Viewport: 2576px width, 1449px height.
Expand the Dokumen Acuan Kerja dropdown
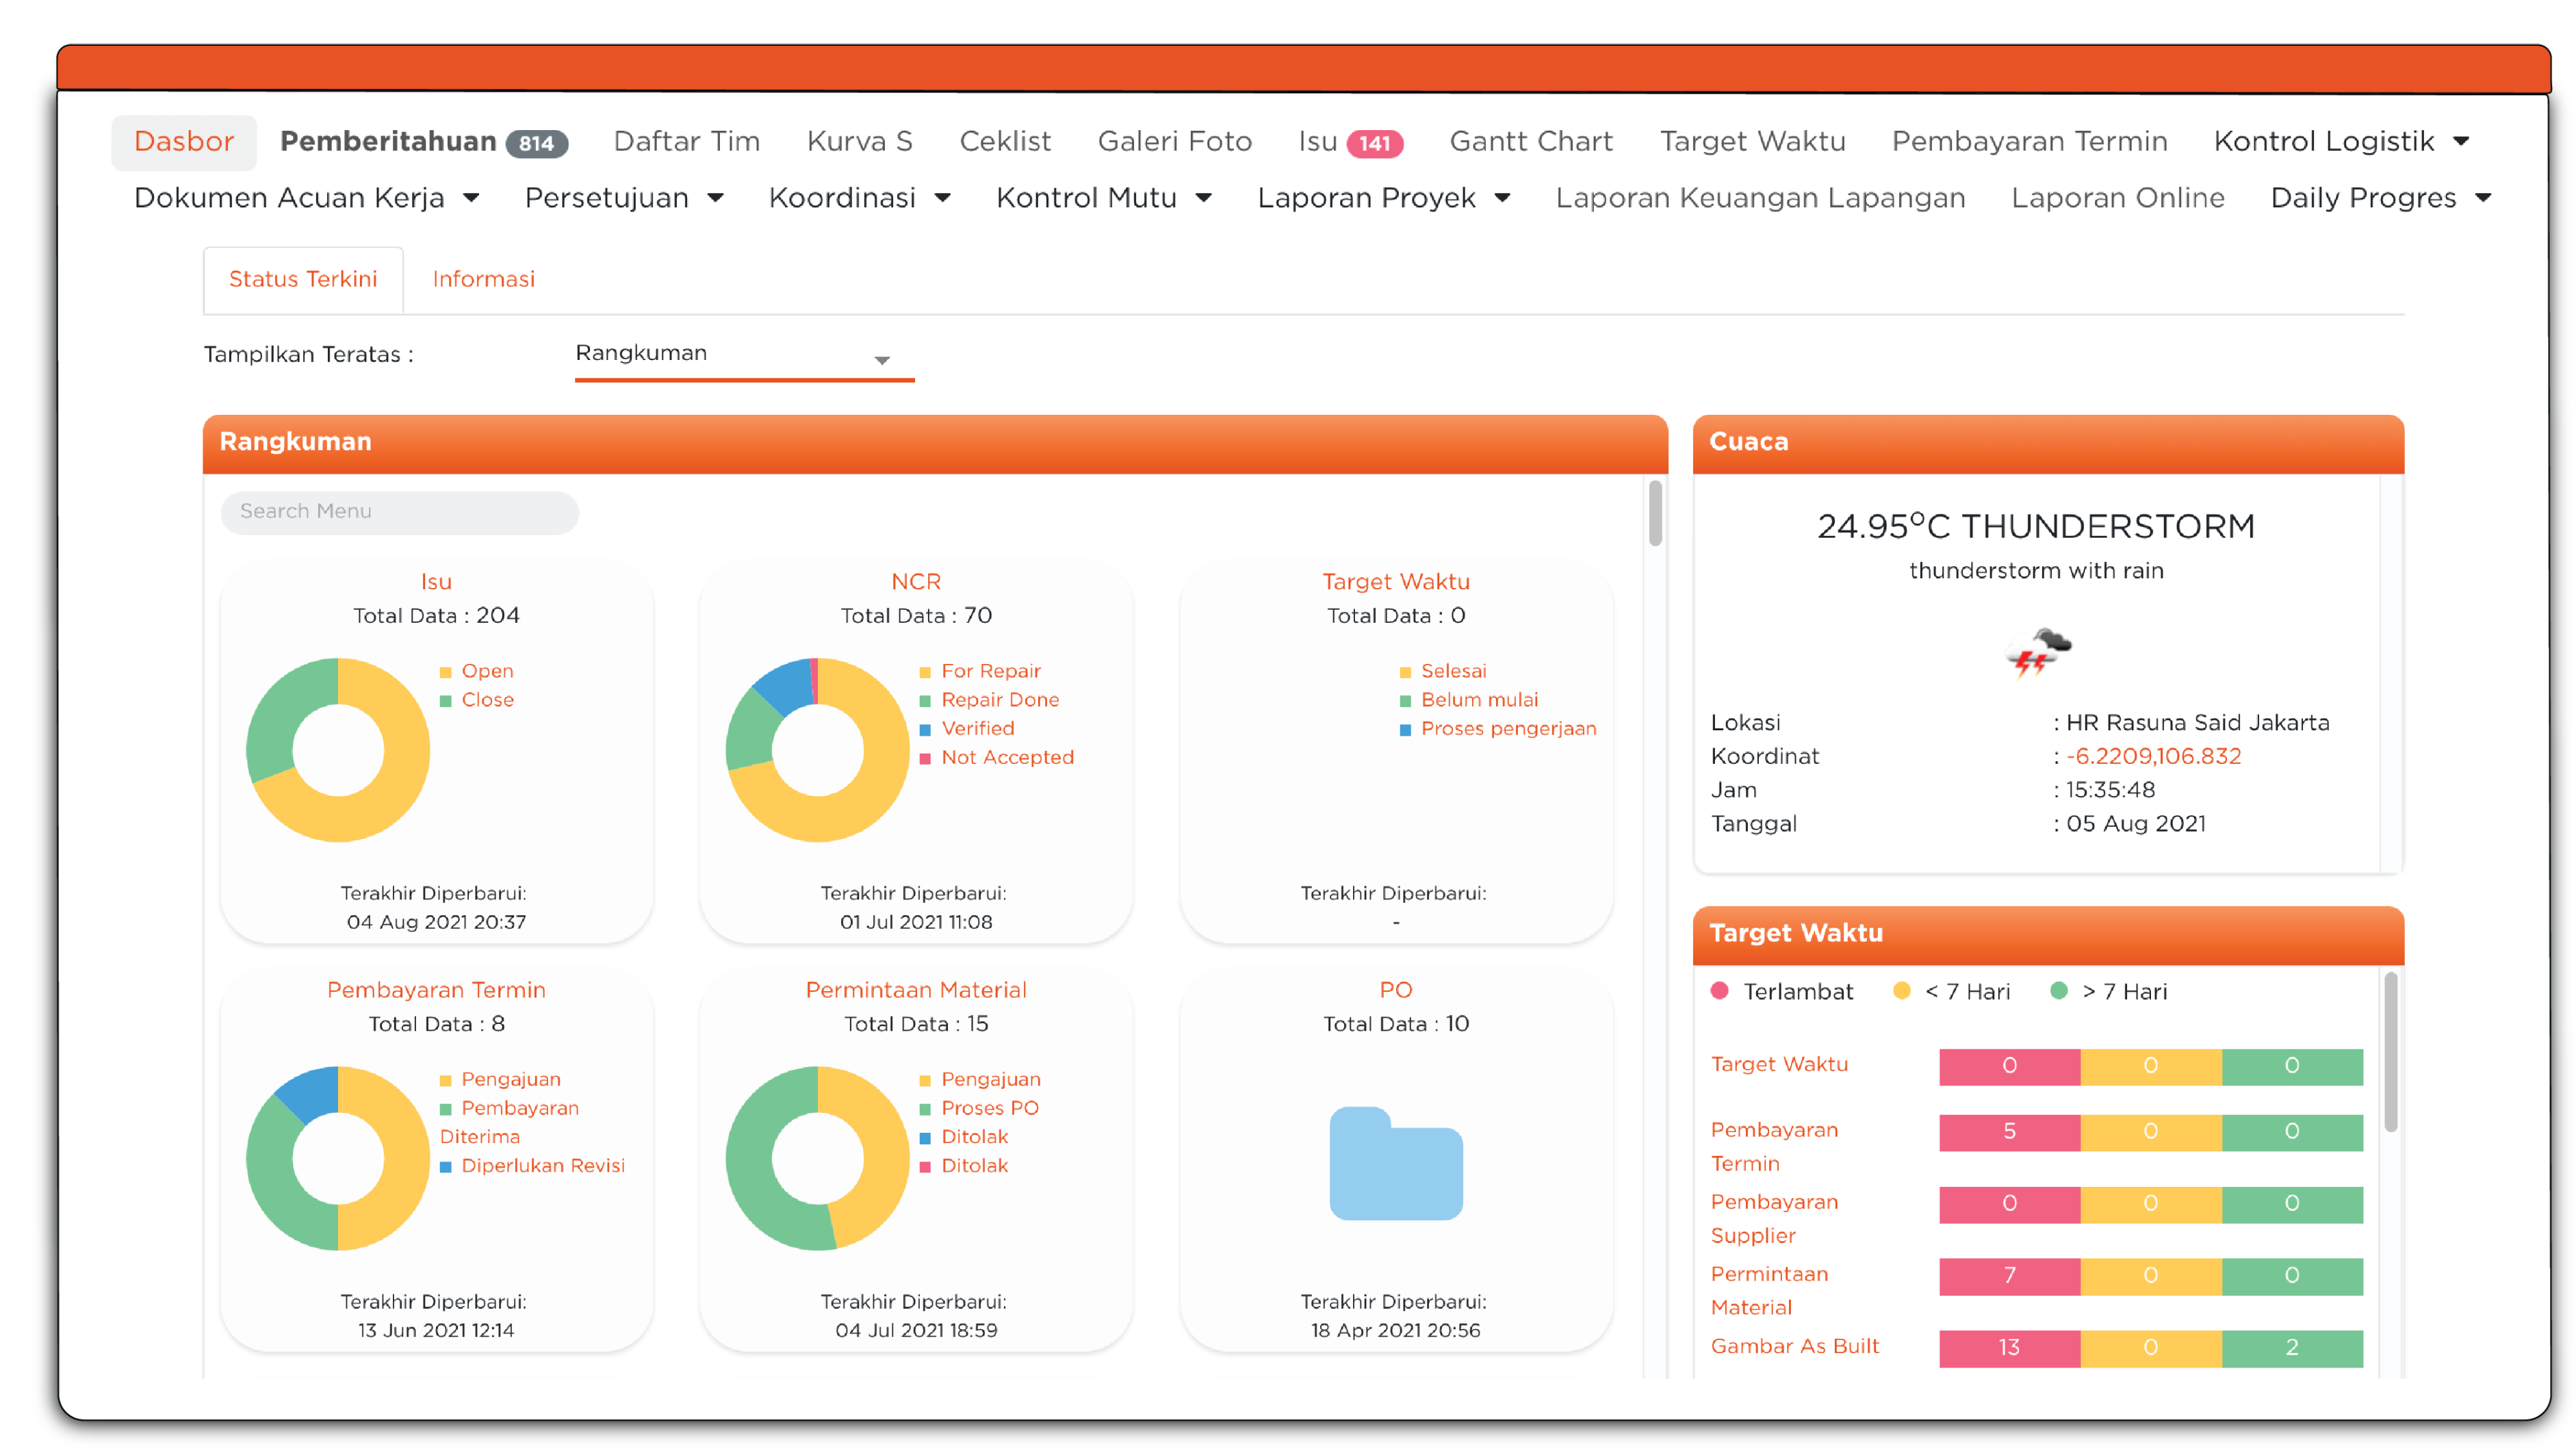click(x=307, y=198)
